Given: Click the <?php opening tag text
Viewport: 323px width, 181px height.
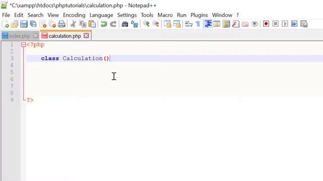Looking at the screenshot, I should coord(35,45).
